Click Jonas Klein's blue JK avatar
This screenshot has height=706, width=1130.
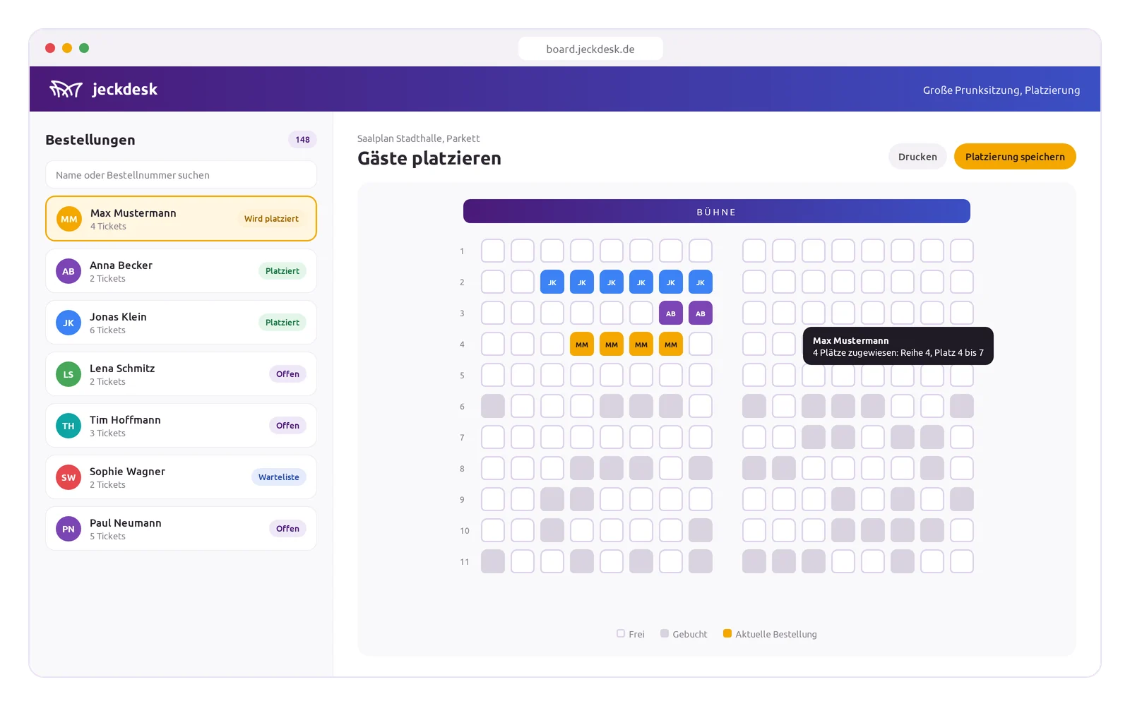tap(69, 323)
